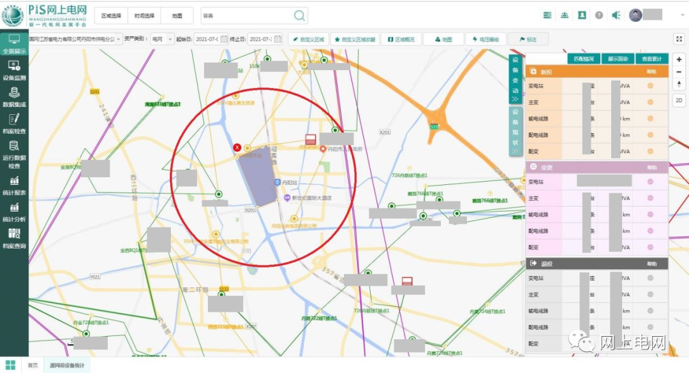689x373 pixels.
Task: Click the bottom-left four-square grid icon
Action: tap(10, 365)
